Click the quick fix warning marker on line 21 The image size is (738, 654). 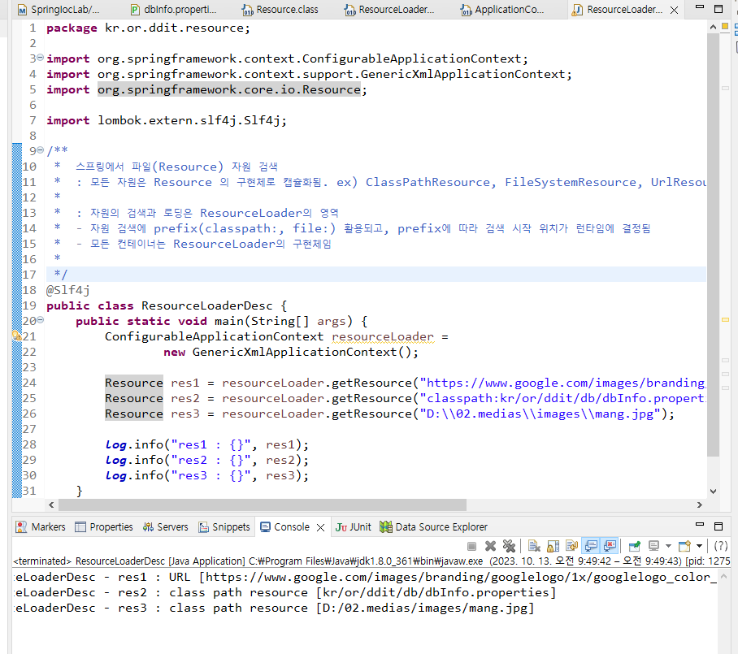(16, 336)
